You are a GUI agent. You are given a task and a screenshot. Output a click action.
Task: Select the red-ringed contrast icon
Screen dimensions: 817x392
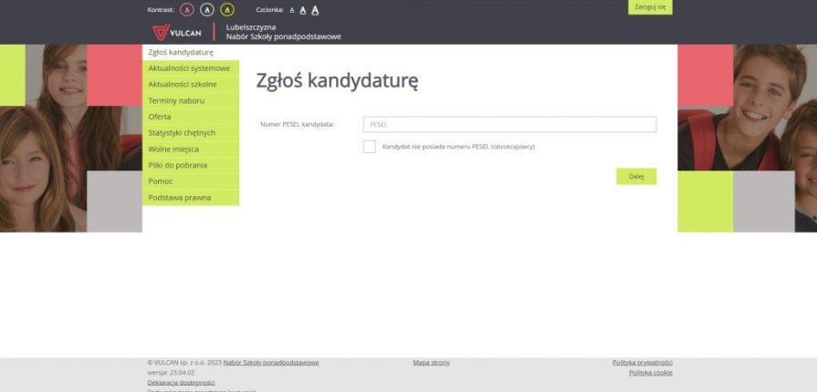tap(187, 9)
